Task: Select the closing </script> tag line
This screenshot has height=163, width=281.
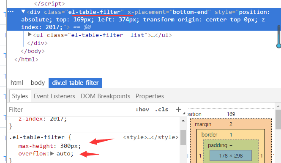Action: (49, 3)
